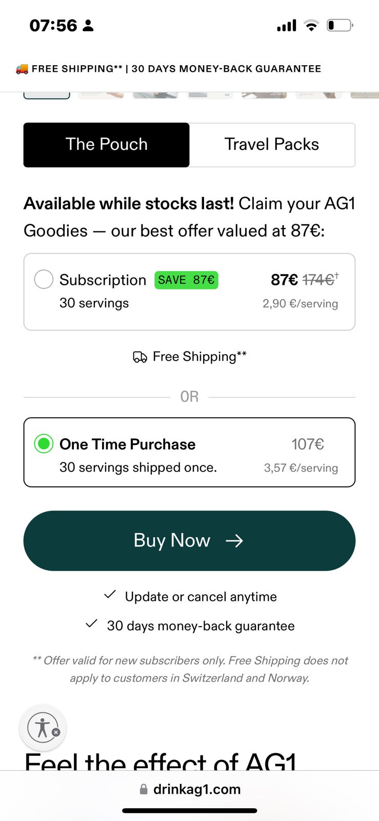Select the Subscription radio button
This screenshot has height=821, width=379.
(44, 280)
